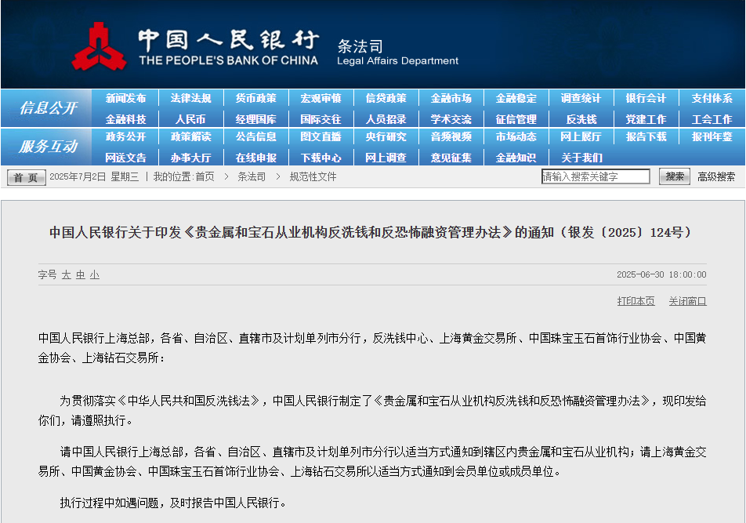Click 打印本页 print link
Screen dimensions: 746x523
click(636, 301)
